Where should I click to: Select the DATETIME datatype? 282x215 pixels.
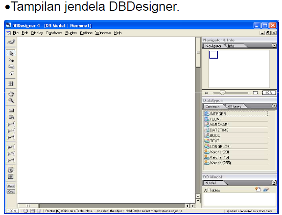236,130
